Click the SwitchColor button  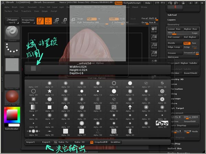(x=12, y=129)
